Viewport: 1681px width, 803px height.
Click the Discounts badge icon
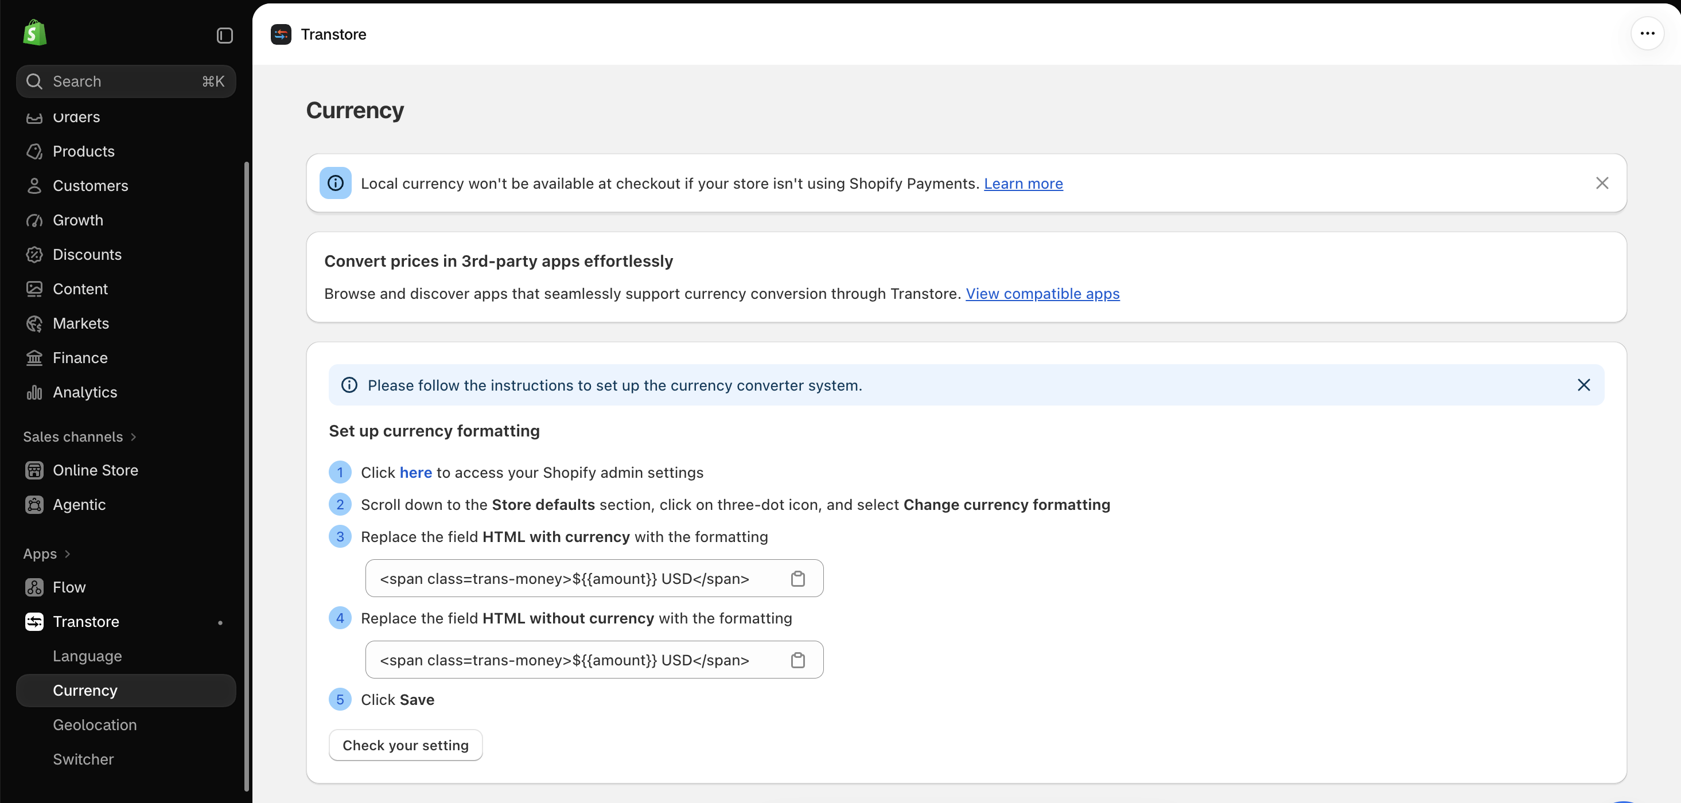[34, 255]
